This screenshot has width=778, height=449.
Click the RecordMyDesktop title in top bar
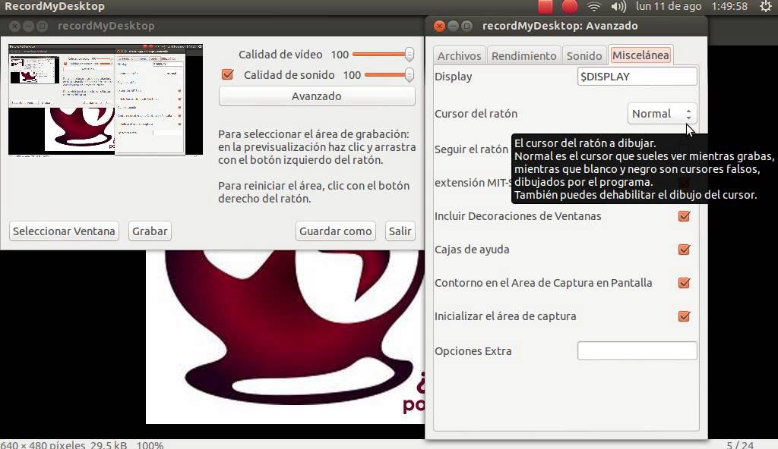(55, 6)
